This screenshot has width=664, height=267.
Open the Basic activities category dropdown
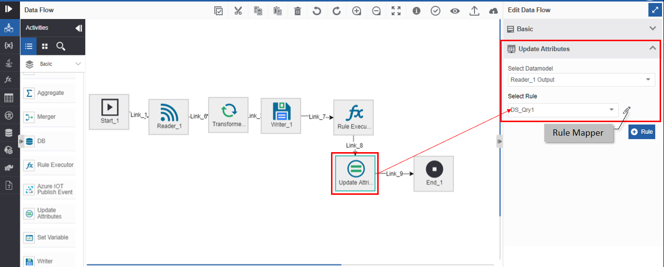click(x=53, y=64)
